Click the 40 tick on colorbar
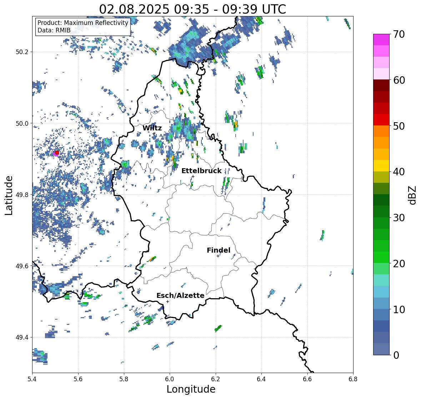Image resolution: width=421 pixels, height=398 pixels. [x=399, y=172]
